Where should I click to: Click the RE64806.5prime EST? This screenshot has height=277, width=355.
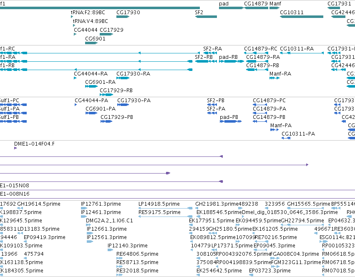[x=120, y=258]
